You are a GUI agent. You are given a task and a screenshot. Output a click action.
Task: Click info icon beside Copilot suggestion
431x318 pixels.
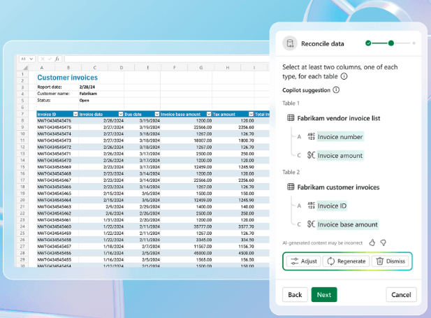pos(336,90)
